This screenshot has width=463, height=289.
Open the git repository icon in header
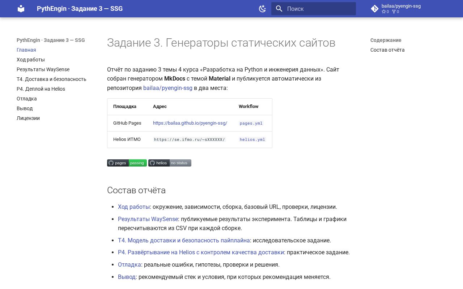[x=375, y=9]
